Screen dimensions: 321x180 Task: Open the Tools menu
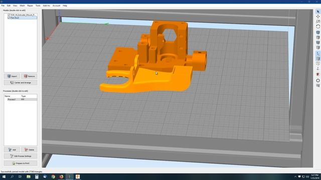coord(38,5)
